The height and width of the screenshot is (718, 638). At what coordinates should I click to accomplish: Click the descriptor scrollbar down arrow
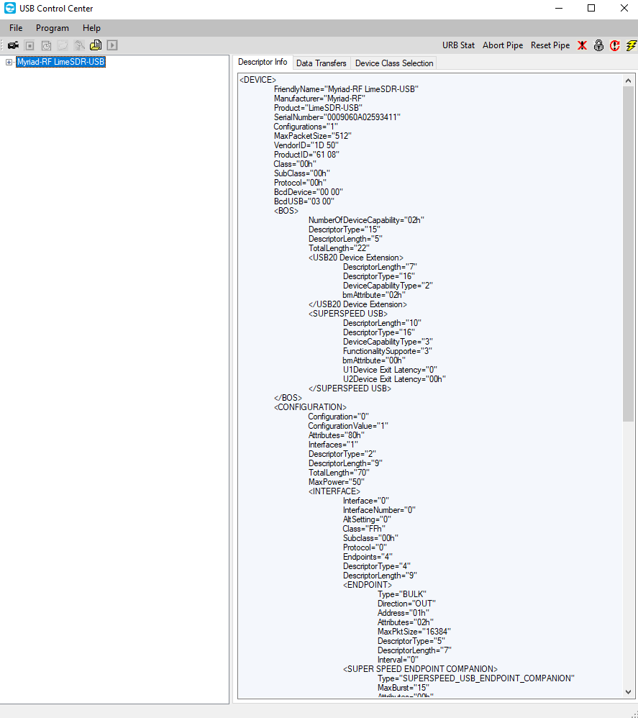point(629,691)
